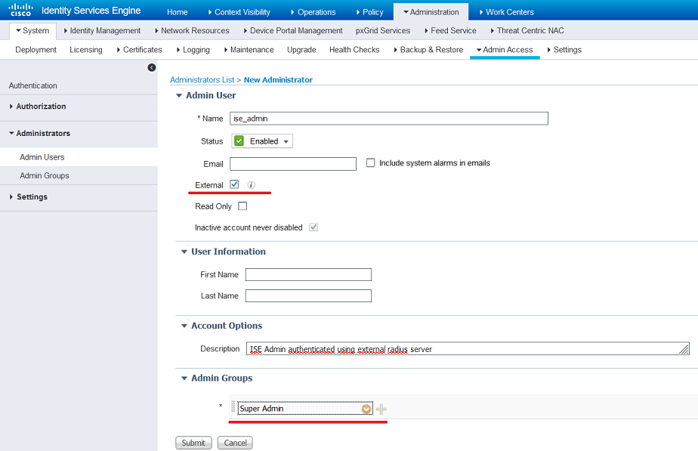This screenshot has height=451, width=698.
Task: Go to the Deployment page
Action: click(36, 49)
